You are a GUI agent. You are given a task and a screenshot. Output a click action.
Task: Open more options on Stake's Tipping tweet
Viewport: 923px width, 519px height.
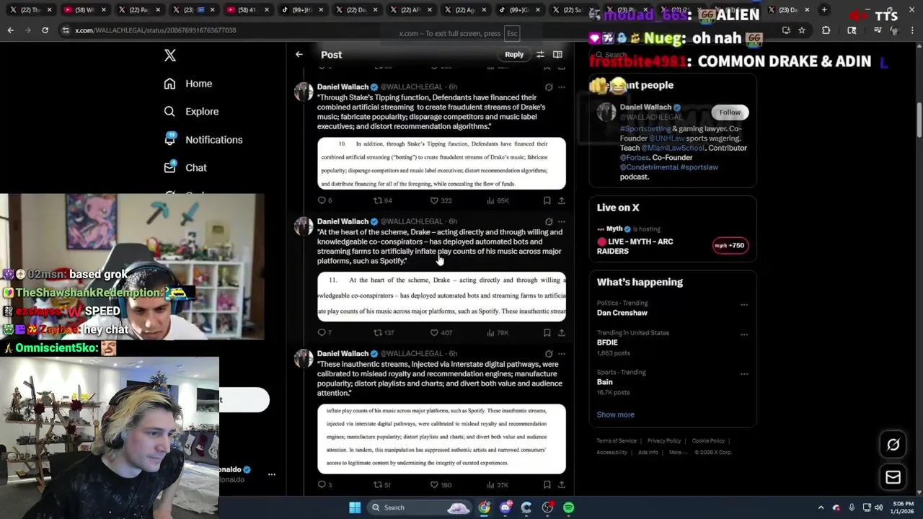[x=562, y=87]
